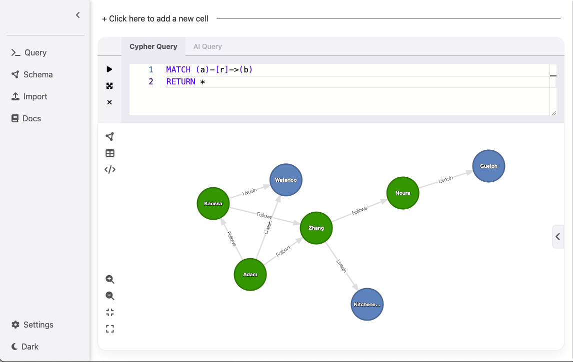Click here to add a new cell

pyautogui.click(x=155, y=18)
